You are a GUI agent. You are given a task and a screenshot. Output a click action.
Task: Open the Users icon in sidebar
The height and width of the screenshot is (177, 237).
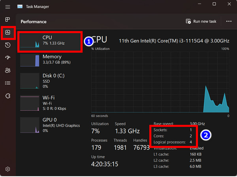pyautogui.click(x=8, y=70)
